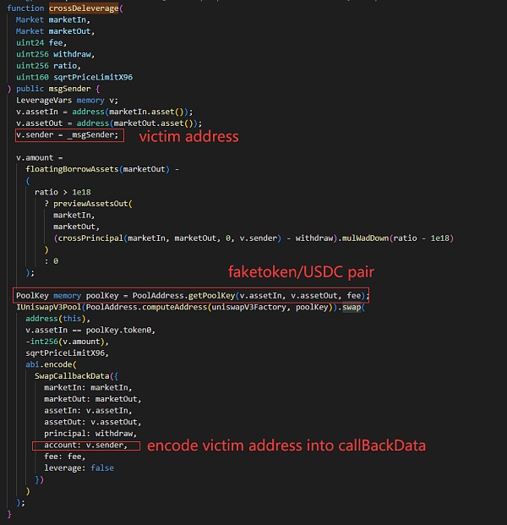Screen dimensions: 507x525
Task: Click the boxed 'account: v.sender' line
Action: click(x=86, y=446)
